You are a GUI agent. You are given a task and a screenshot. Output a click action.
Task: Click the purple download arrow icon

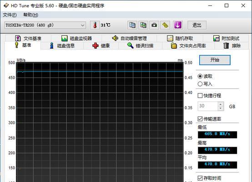[177, 25]
